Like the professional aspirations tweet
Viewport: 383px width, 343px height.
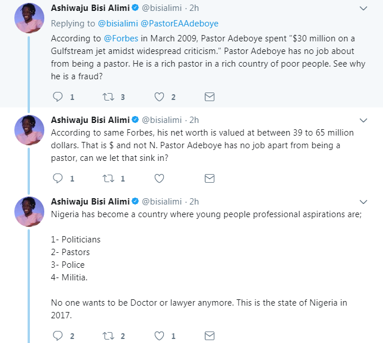[x=160, y=336]
